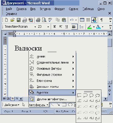The width and height of the screenshot is (113, 123).
Task: Toggle italic К formatting
Action: pyautogui.click(x=60, y=27)
